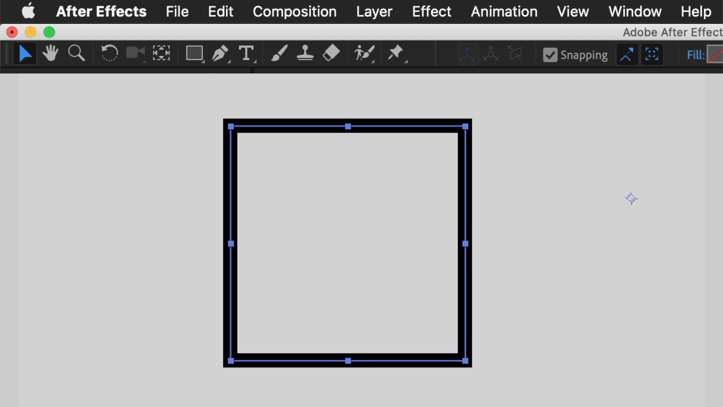The height and width of the screenshot is (407, 723).
Task: Select the Selection arrow tool
Action: [x=25, y=54]
